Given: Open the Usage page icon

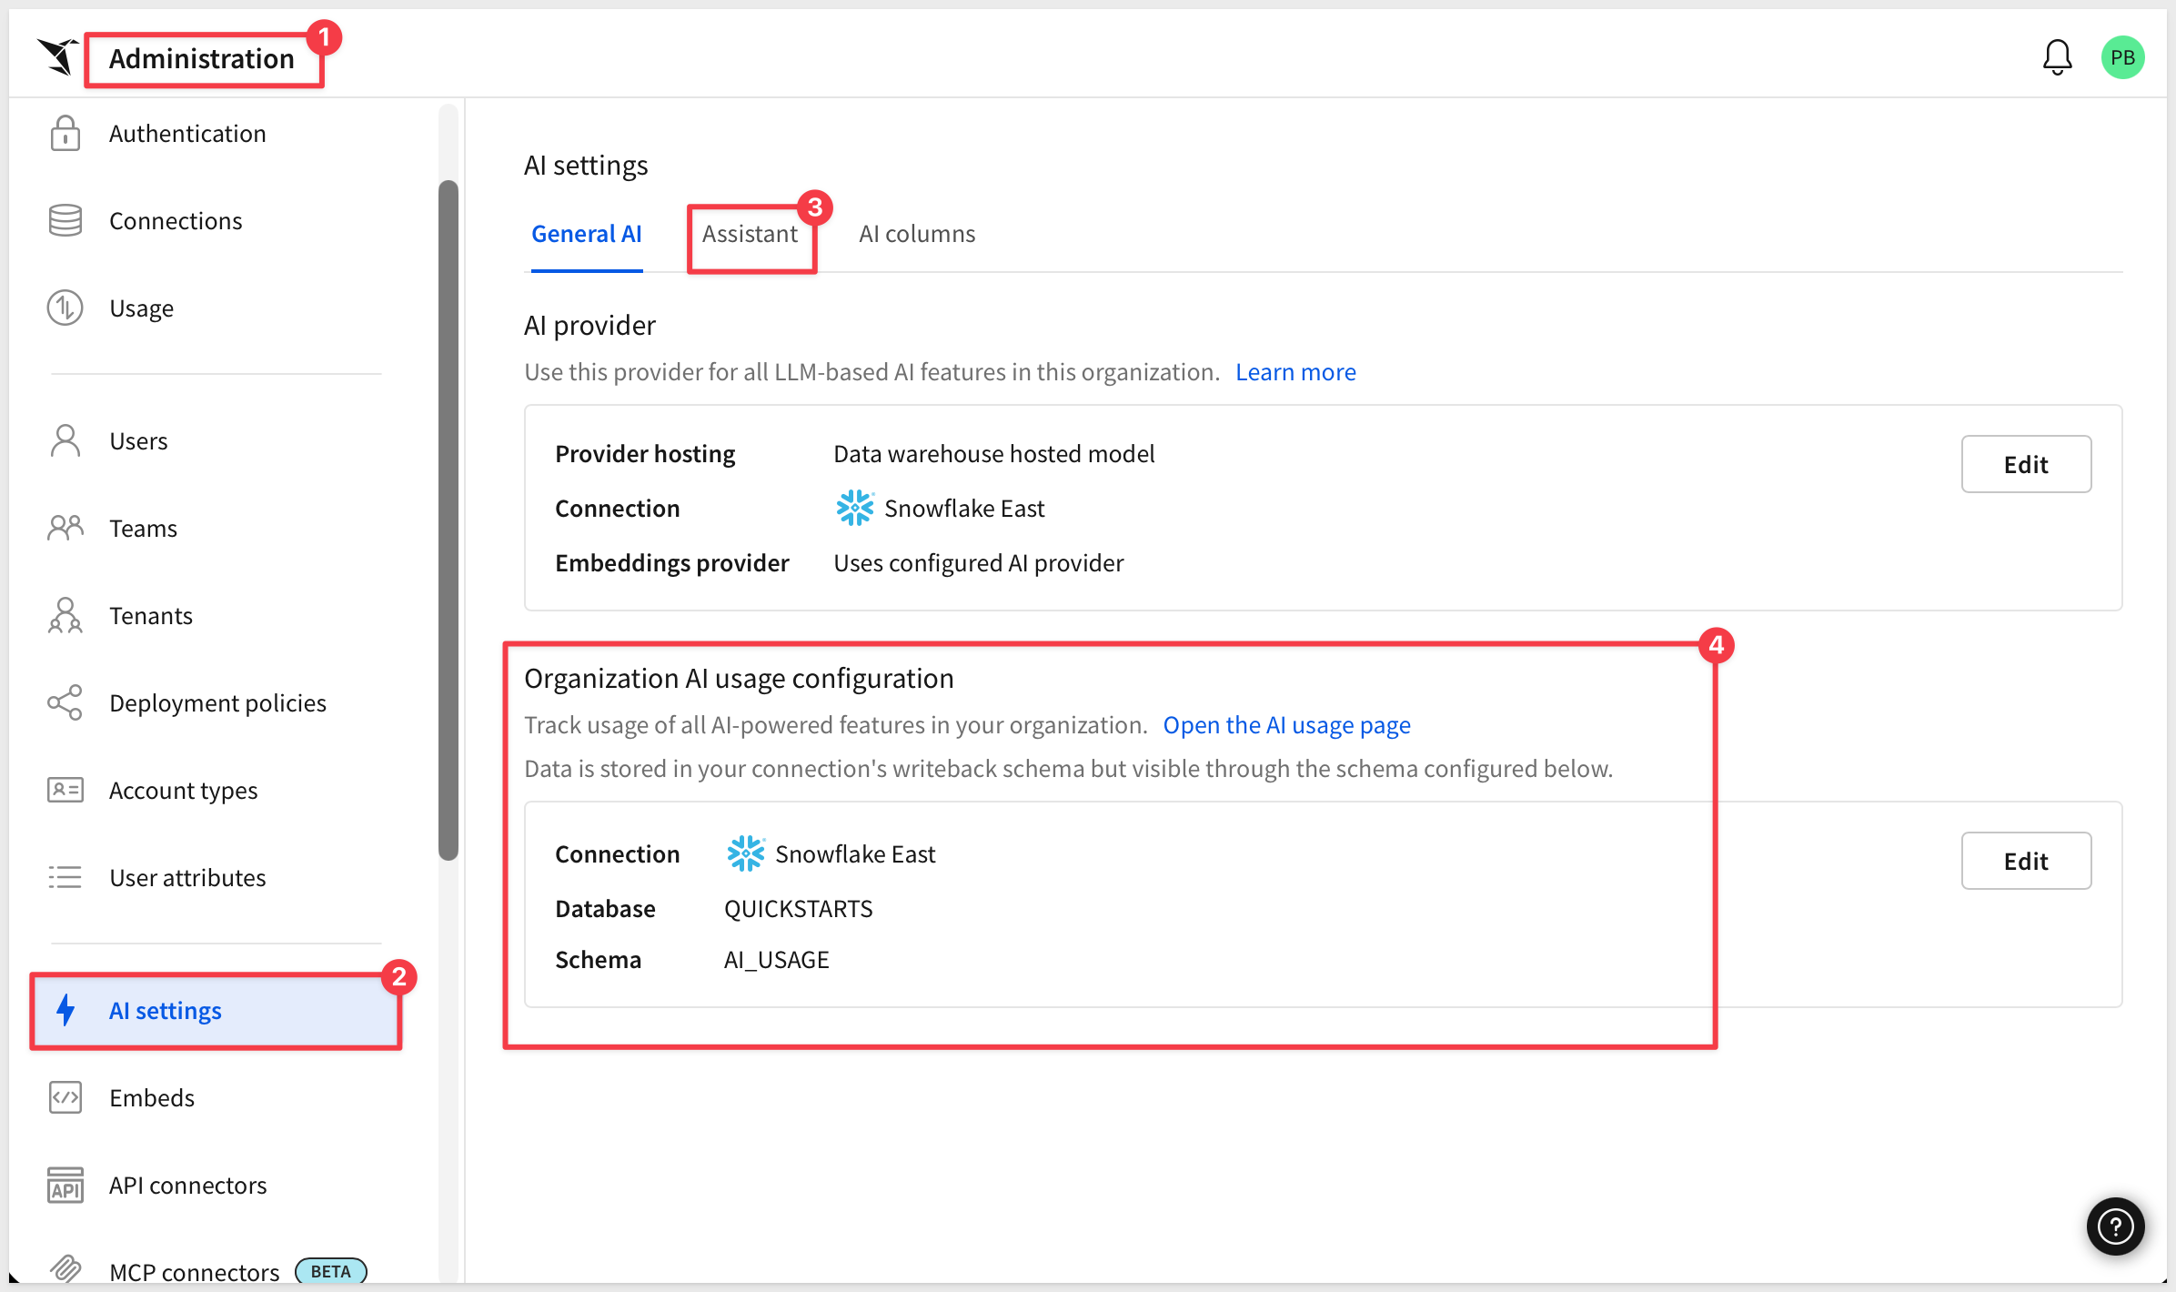Looking at the screenshot, I should pyautogui.click(x=65, y=308).
